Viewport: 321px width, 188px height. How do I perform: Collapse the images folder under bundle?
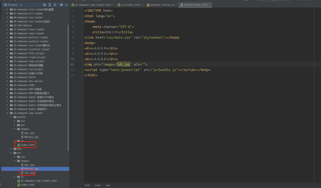point(15,129)
